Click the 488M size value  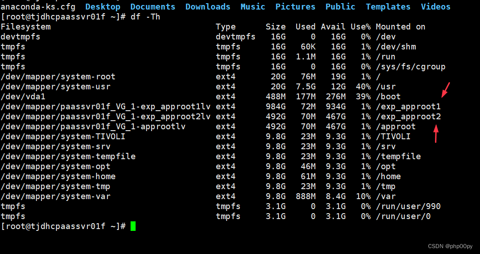pos(276,97)
